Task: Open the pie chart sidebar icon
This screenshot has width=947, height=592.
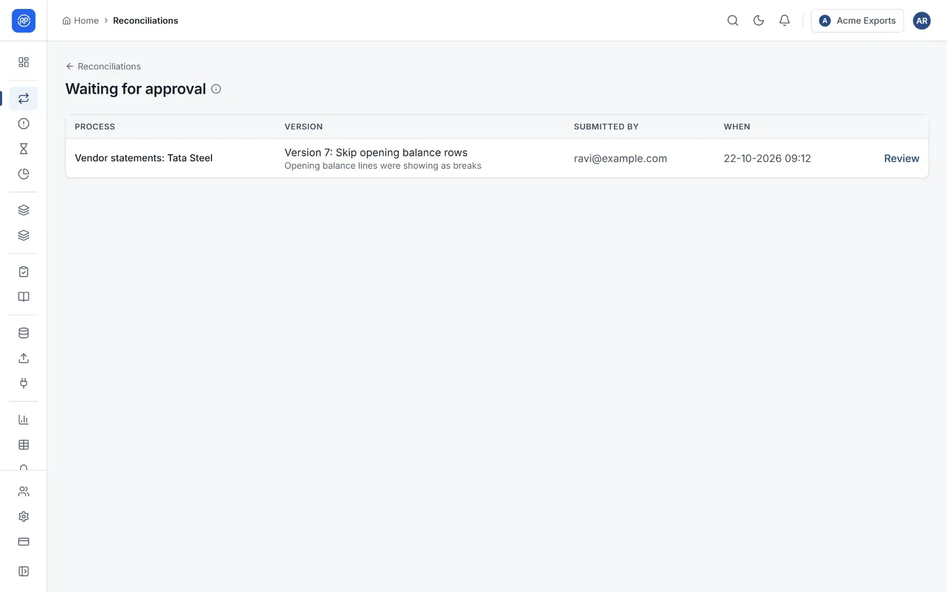Action: (x=24, y=174)
